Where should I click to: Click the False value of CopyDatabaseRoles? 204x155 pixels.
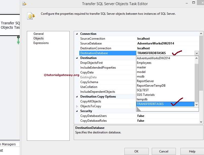(x=141, y=121)
